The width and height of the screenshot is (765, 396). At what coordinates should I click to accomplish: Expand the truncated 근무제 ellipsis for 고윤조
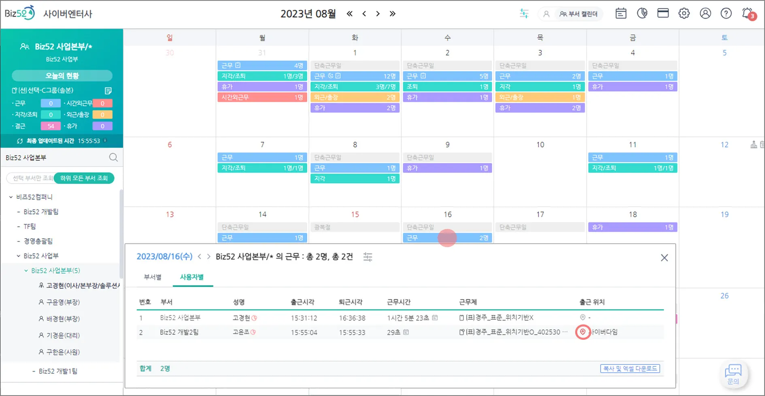tap(565, 332)
